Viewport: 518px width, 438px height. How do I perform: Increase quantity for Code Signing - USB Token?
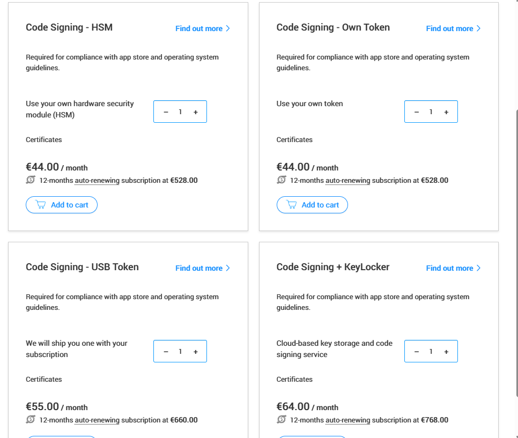pyautogui.click(x=196, y=352)
